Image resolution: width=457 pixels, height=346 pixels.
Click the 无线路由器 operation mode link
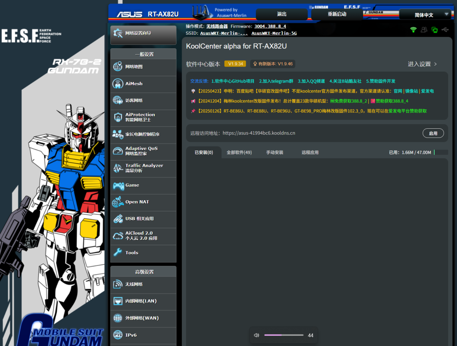[x=217, y=26]
